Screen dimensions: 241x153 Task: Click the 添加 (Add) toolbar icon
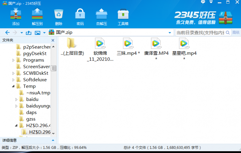pos(16,16)
